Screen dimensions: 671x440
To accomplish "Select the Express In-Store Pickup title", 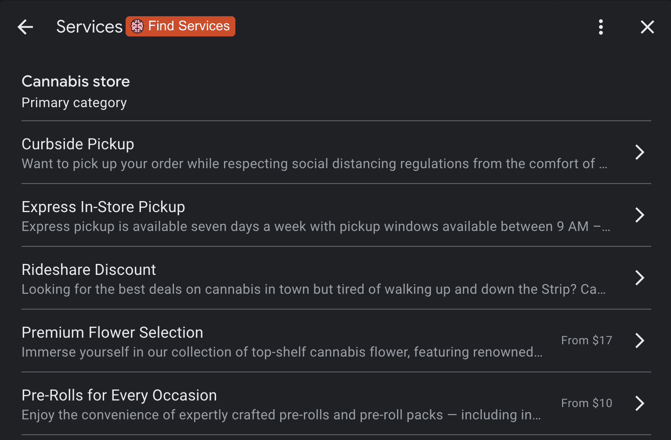I will (103, 207).
